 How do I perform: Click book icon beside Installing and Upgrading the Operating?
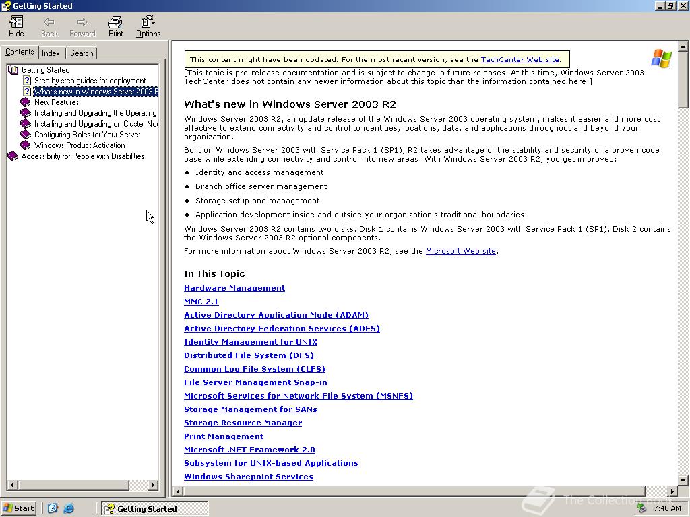click(26, 113)
